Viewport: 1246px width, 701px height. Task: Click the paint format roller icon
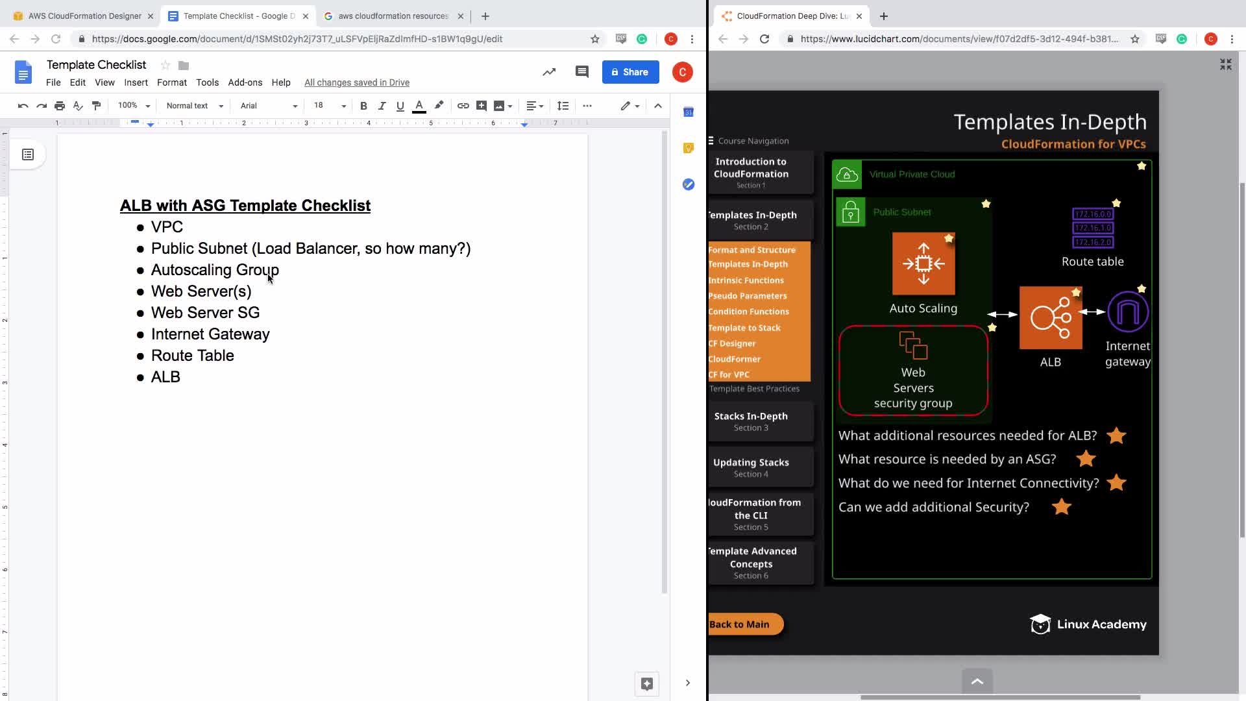tap(96, 106)
